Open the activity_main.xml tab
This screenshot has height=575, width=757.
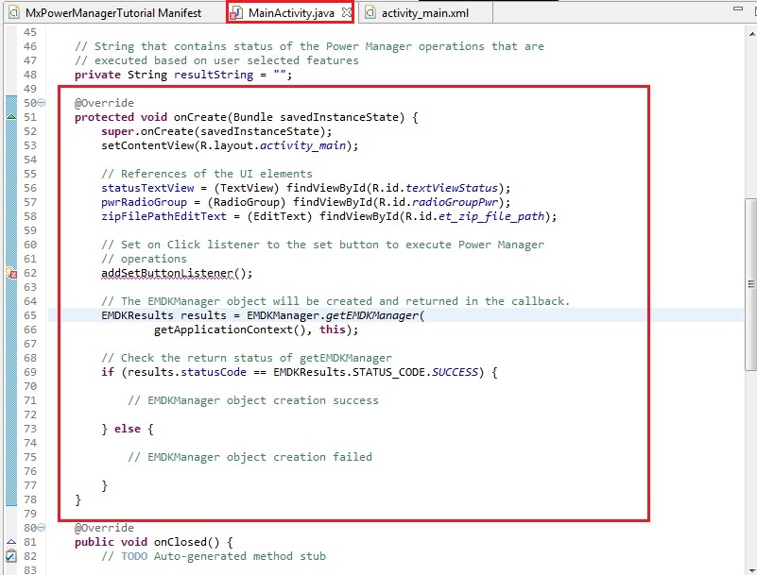tap(424, 13)
